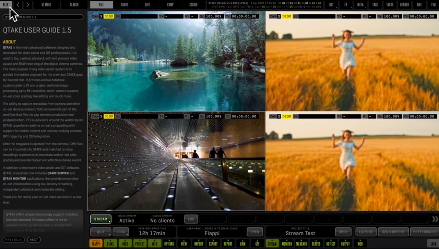Viewport: 439px width, 249px height.
Task: Open the GPI pop-up menu
Action: point(257,244)
